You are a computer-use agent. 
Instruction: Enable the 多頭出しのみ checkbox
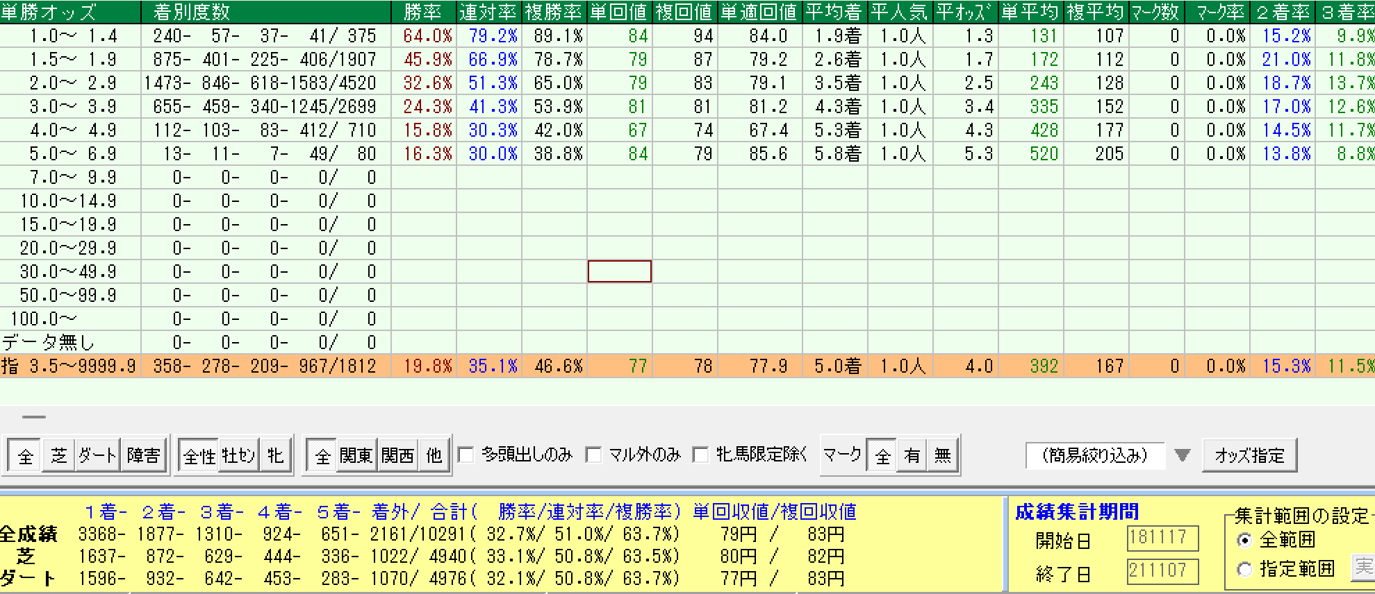click(x=466, y=455)
